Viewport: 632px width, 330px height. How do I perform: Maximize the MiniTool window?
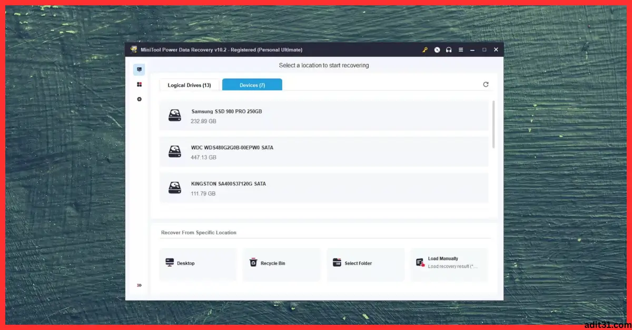pos(485,50)
